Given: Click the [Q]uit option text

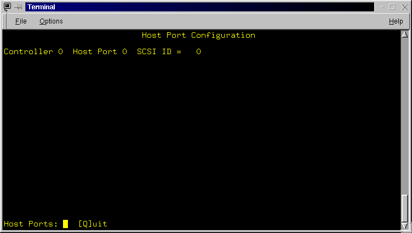Looking at the screenshot, I should coord(93,224).
